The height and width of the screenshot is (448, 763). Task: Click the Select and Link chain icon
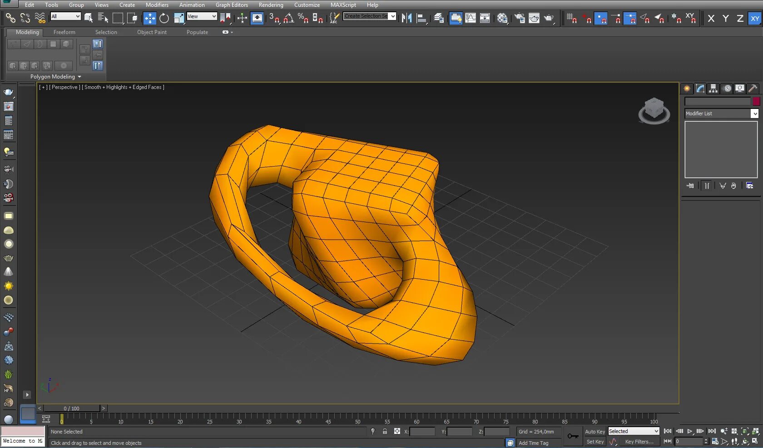click(x=10, y=18)
